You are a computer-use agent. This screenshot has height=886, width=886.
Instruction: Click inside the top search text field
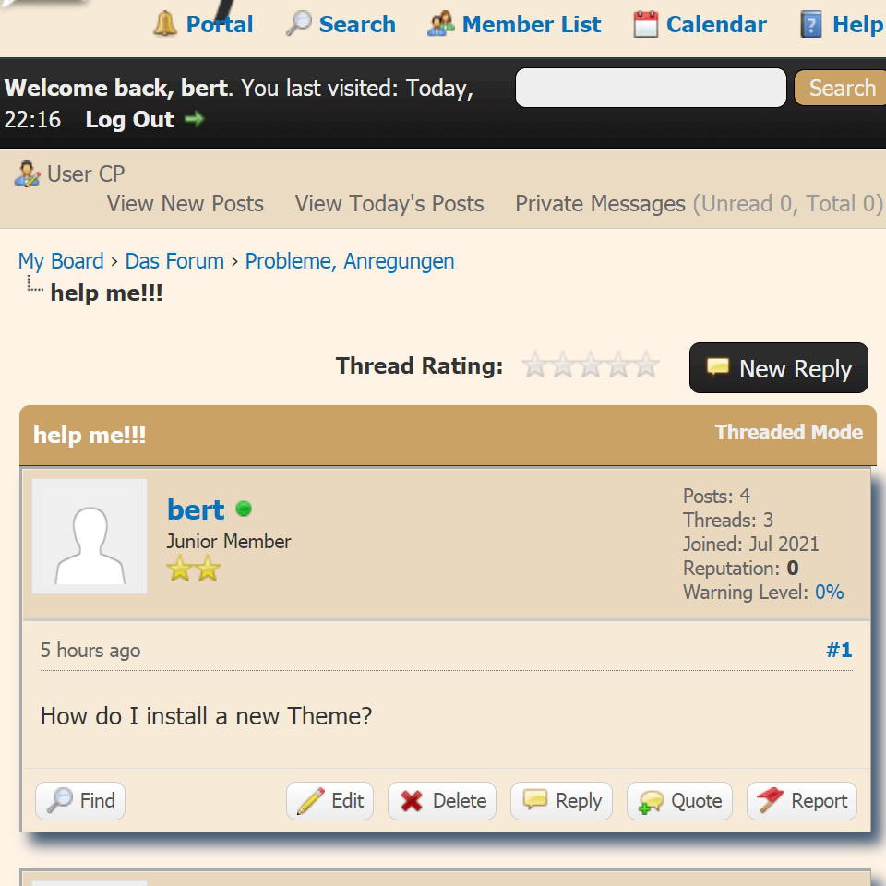click(x=651, y=88)
